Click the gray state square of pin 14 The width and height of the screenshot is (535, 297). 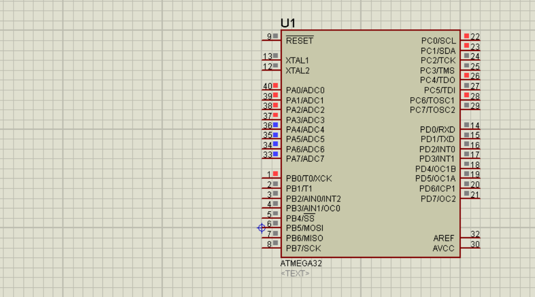466,125
